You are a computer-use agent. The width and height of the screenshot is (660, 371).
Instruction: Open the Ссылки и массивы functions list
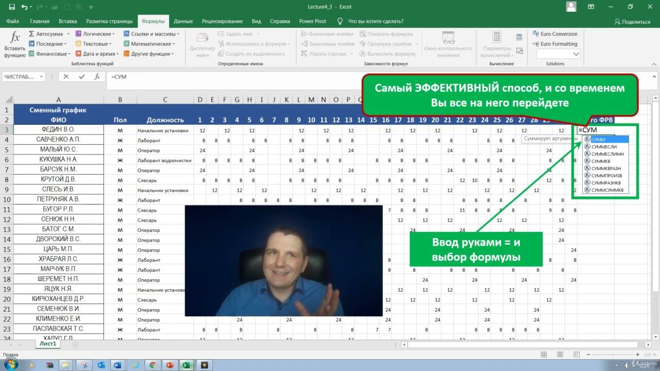point(151,34)
